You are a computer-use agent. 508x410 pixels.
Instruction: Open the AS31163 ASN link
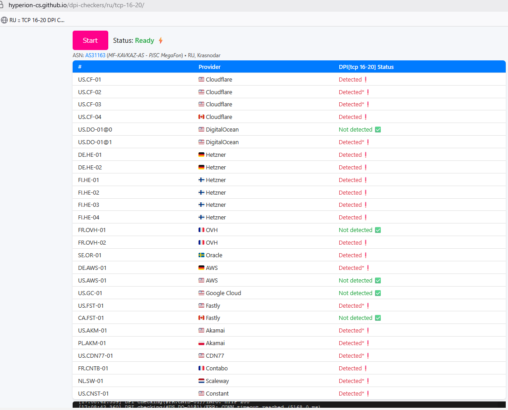[x=95, y=55]
